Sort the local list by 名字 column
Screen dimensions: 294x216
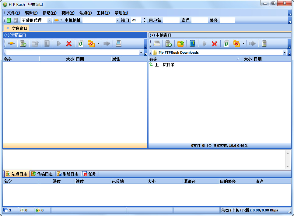(x=195, y=59)
